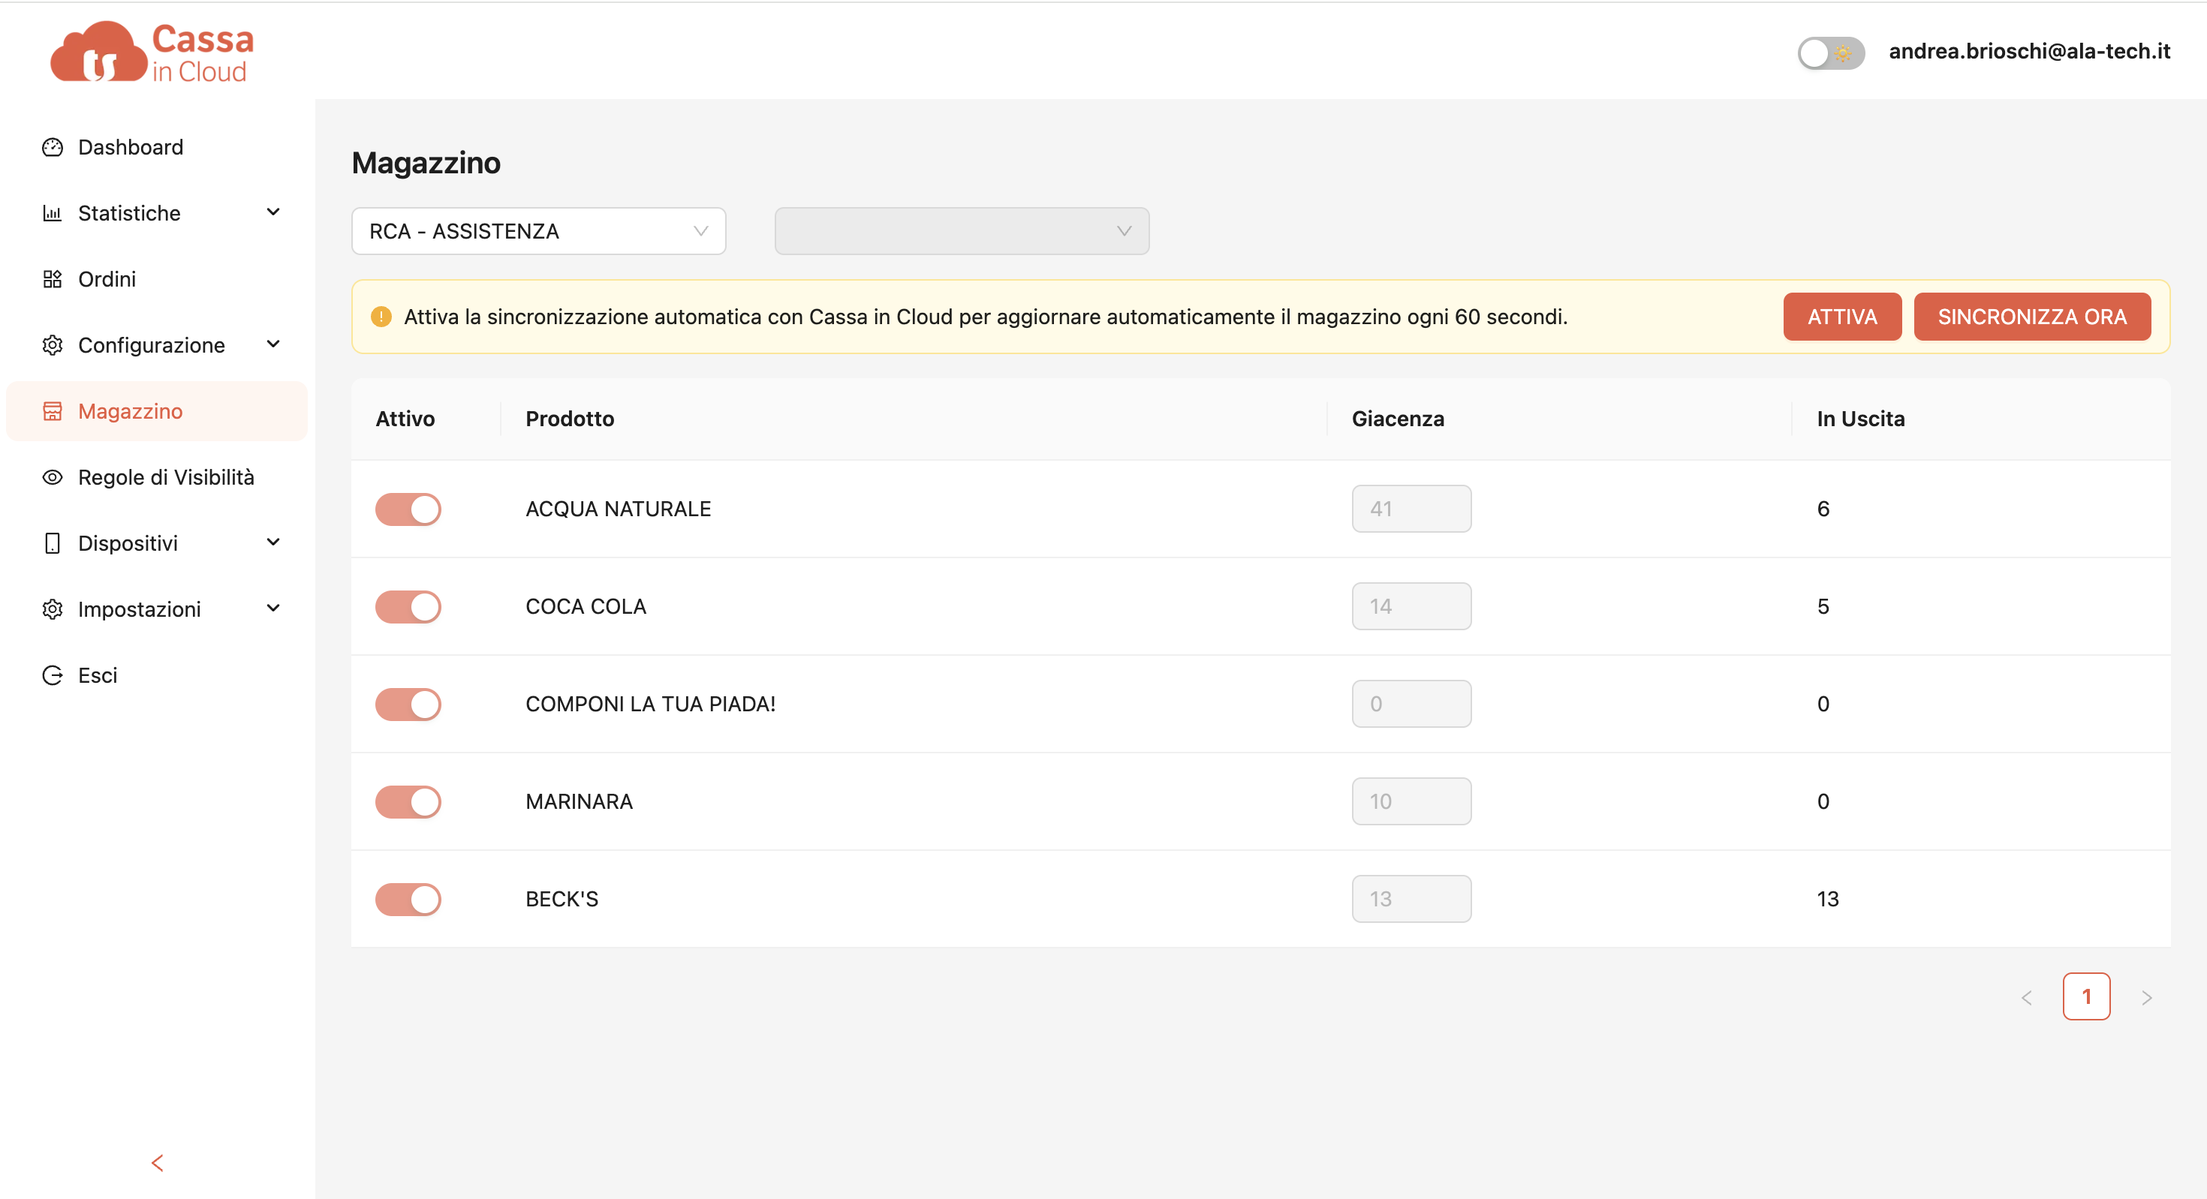This screenshot has height=1199, width=2207.
Task: Open the Impostazioni menu item
Action: [x=140, y=609]
